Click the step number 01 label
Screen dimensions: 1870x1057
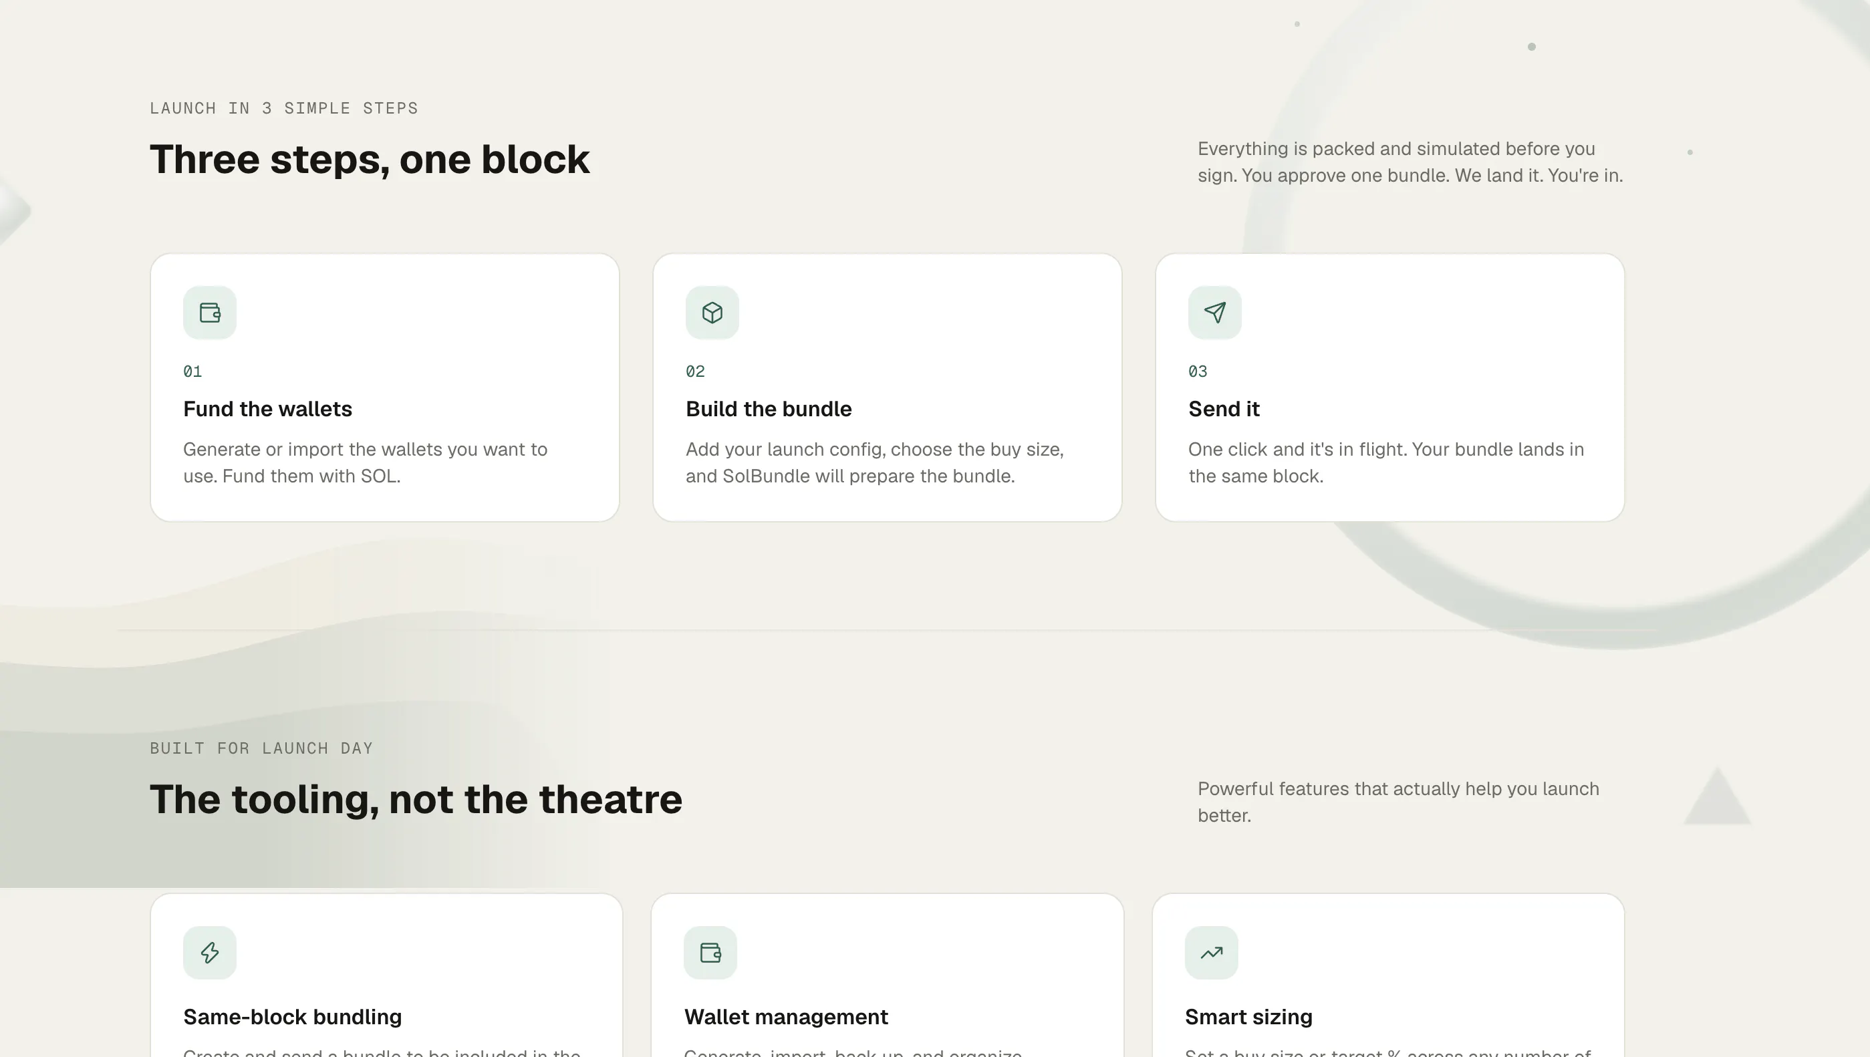192,371
